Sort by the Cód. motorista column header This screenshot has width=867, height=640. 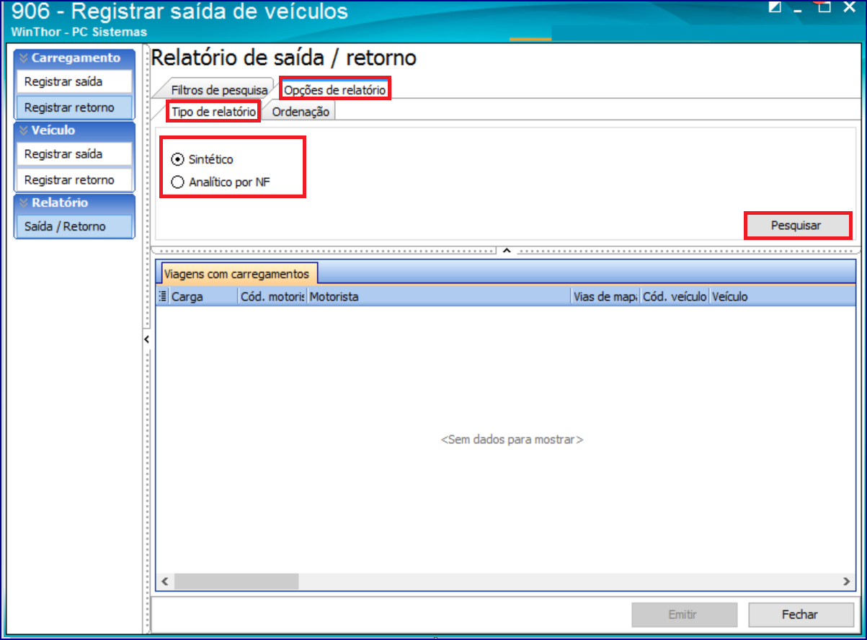272,296
